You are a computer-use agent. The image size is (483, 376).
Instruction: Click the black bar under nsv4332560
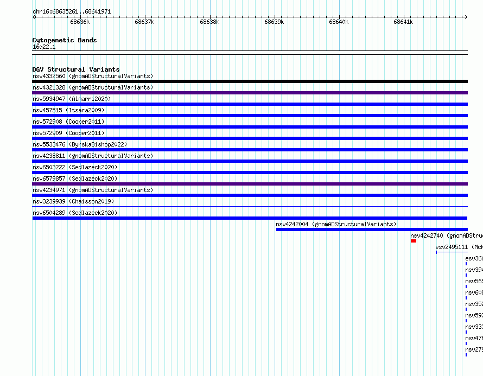click(250, 81)
